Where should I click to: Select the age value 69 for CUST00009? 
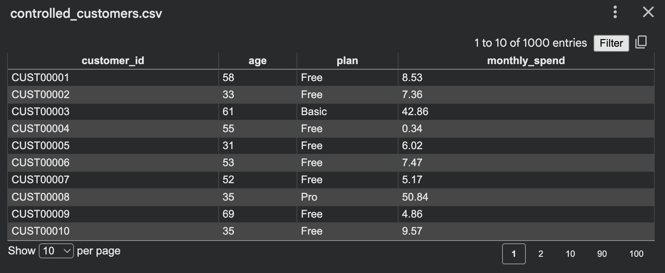(228, 214)
